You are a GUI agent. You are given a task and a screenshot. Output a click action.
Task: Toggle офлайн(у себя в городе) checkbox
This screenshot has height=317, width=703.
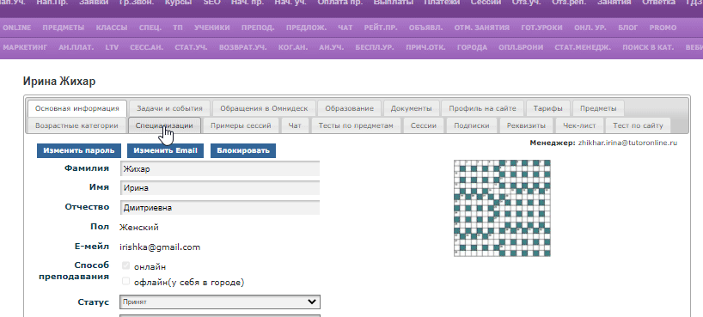(x=126, y=281)
